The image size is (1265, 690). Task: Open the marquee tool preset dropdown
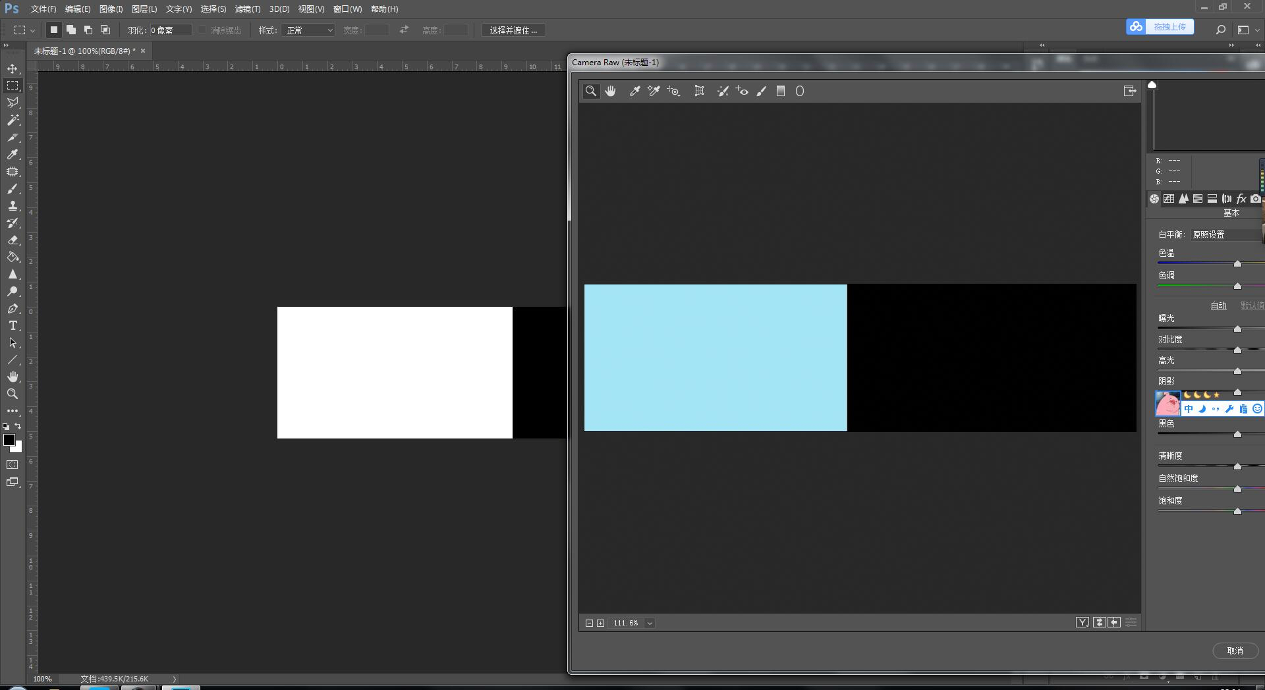click(x=24, y=30)
